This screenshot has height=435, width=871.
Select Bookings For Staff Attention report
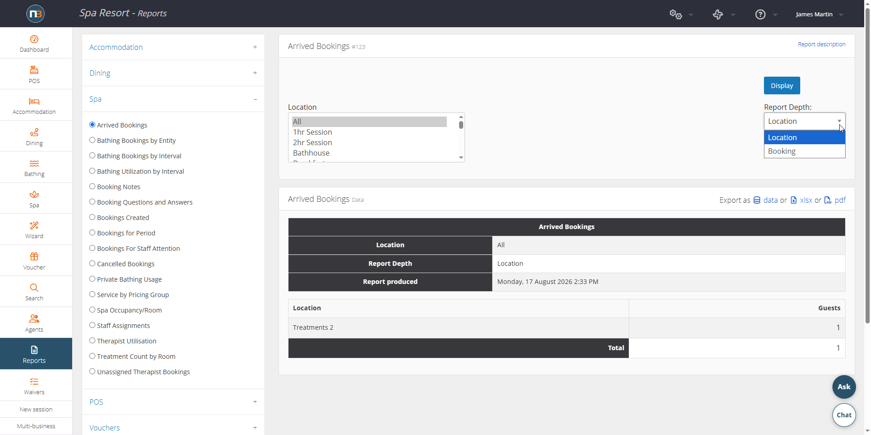(x=92, y=248)
